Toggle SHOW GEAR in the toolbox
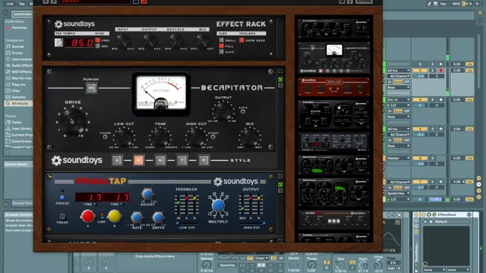486x273 pixels. 242,40
